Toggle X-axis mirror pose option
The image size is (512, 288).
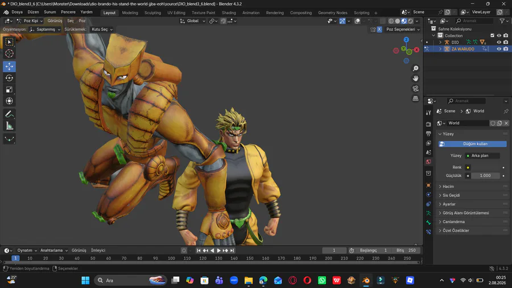click(x=379, y=30)
